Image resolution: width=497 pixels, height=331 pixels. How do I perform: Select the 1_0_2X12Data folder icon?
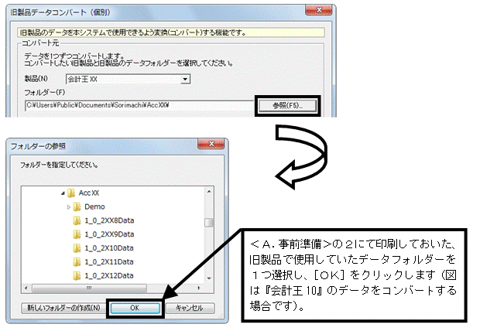[77, 275]
